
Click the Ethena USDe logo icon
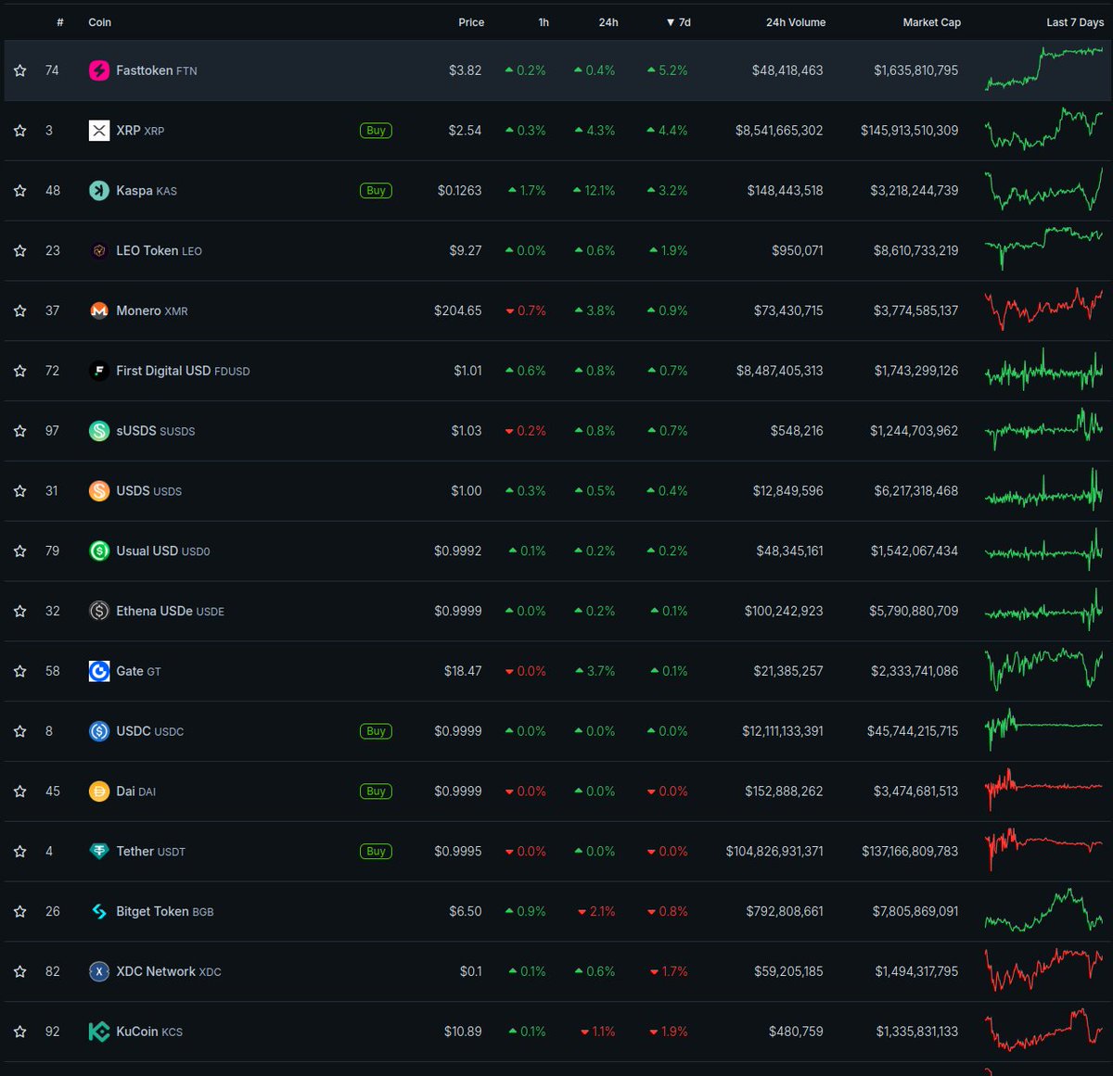point(99,611)
